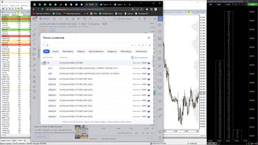Click the 'Узнать цену' ad button
The height and width of the screenshot is (145, 258).
[x=41, y=137]
